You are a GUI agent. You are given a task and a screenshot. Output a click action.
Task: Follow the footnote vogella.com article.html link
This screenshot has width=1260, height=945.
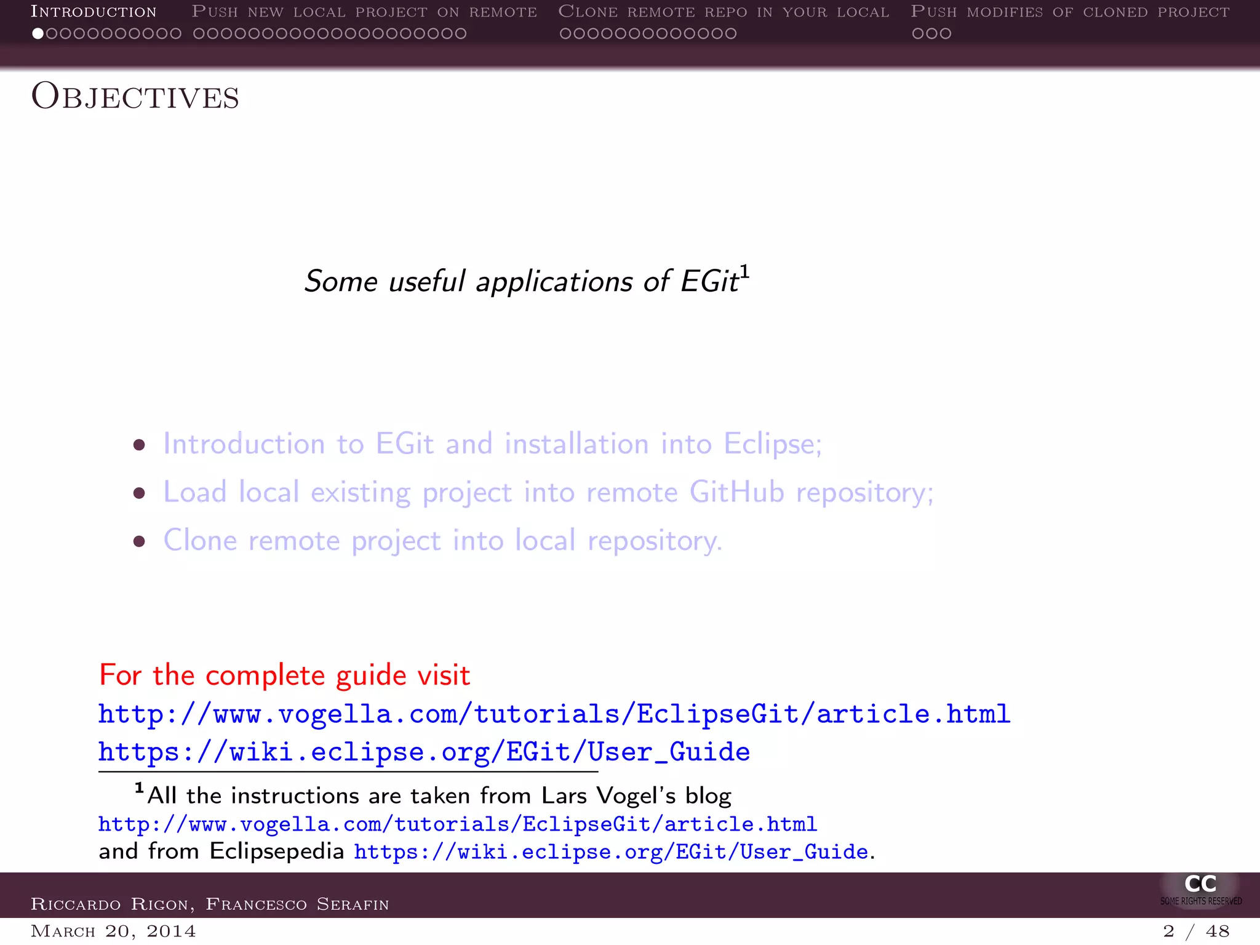tap(458, 824)
